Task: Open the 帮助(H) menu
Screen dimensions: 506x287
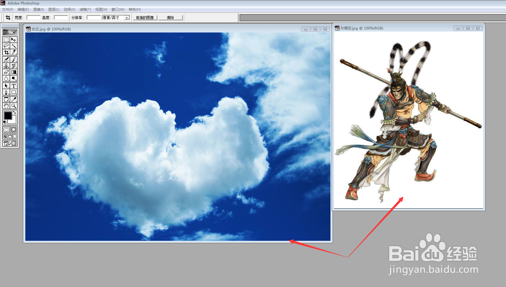Action: coord(135,10)
